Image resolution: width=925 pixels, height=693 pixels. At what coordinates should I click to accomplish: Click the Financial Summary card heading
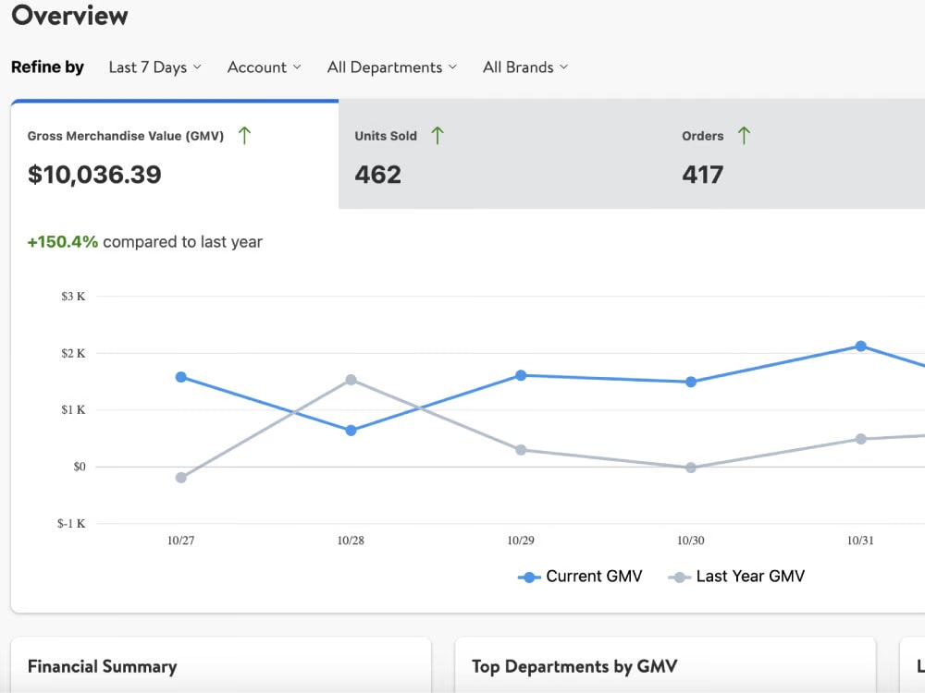point(102,666)
